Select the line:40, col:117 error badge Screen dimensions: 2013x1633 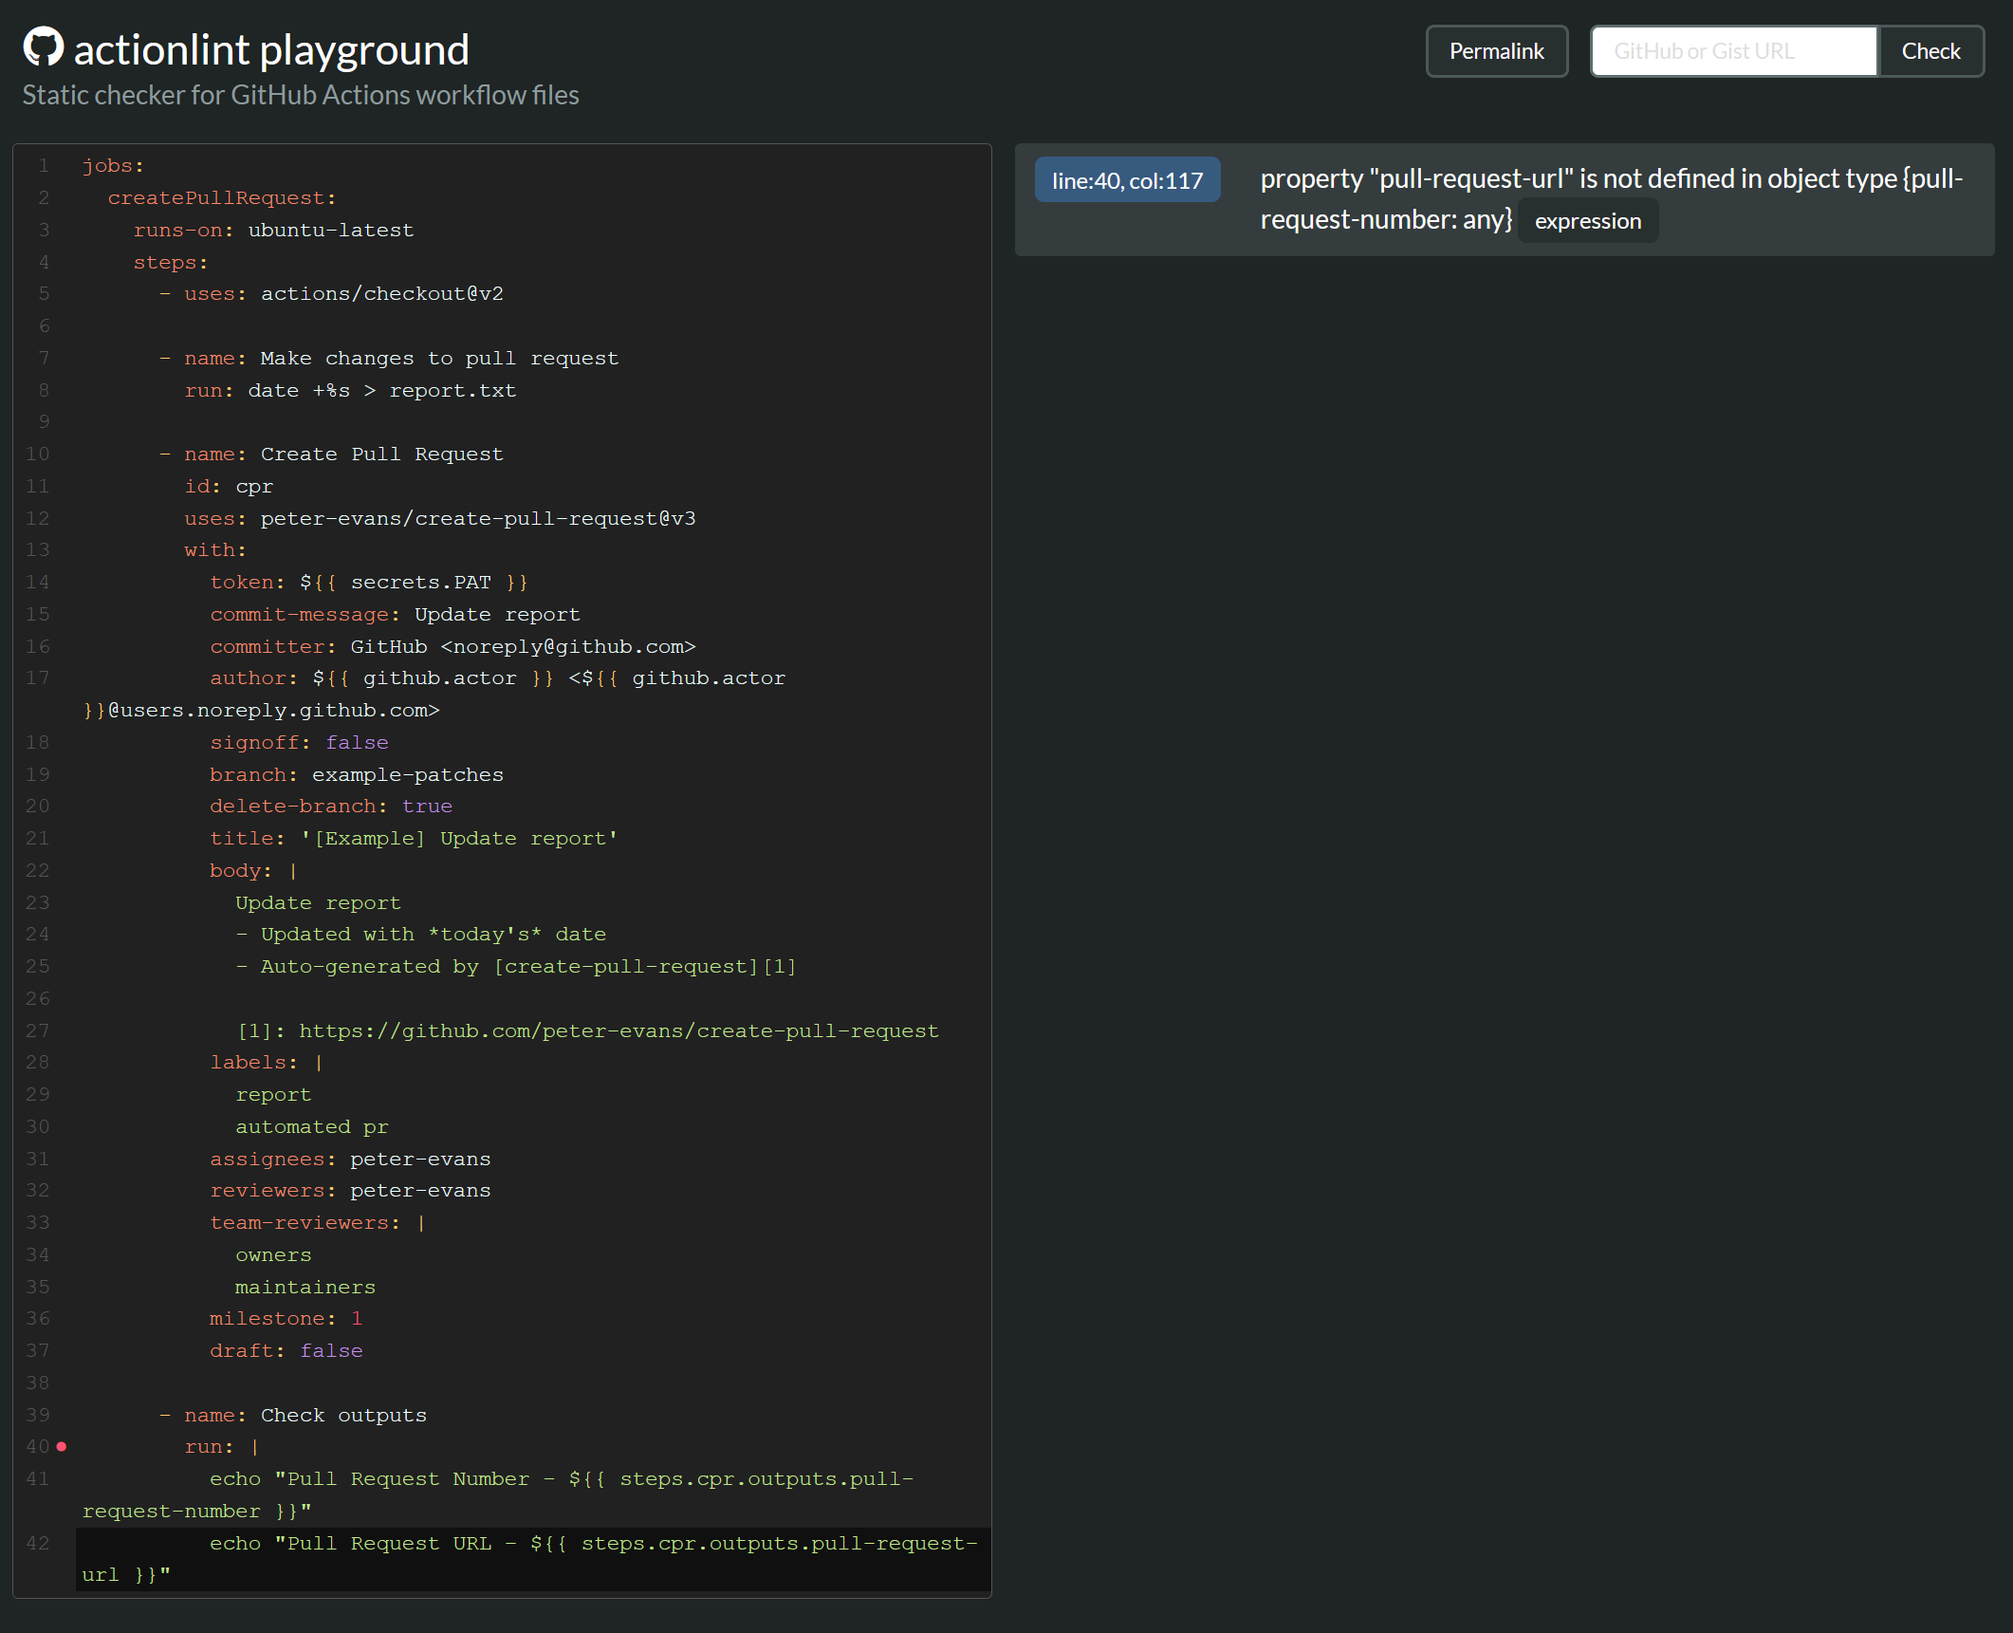pyautogui.click(x=1127, y=179)
